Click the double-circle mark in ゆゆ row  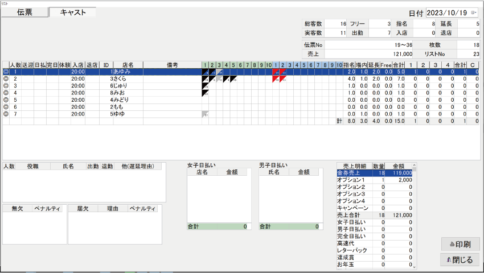click(x=6, y=114)
